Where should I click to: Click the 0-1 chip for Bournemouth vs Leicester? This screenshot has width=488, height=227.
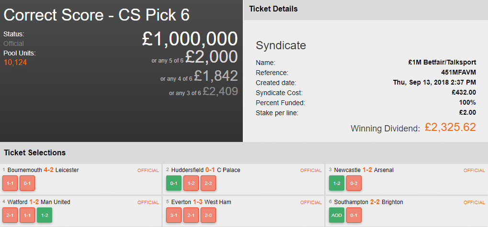[x=27, y=183]
